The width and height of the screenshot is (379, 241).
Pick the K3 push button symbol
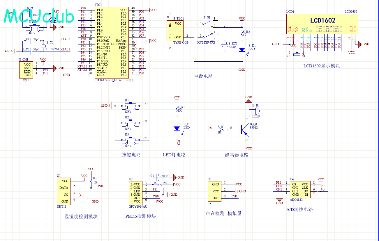pyautogui.click(x=131, y=141)
